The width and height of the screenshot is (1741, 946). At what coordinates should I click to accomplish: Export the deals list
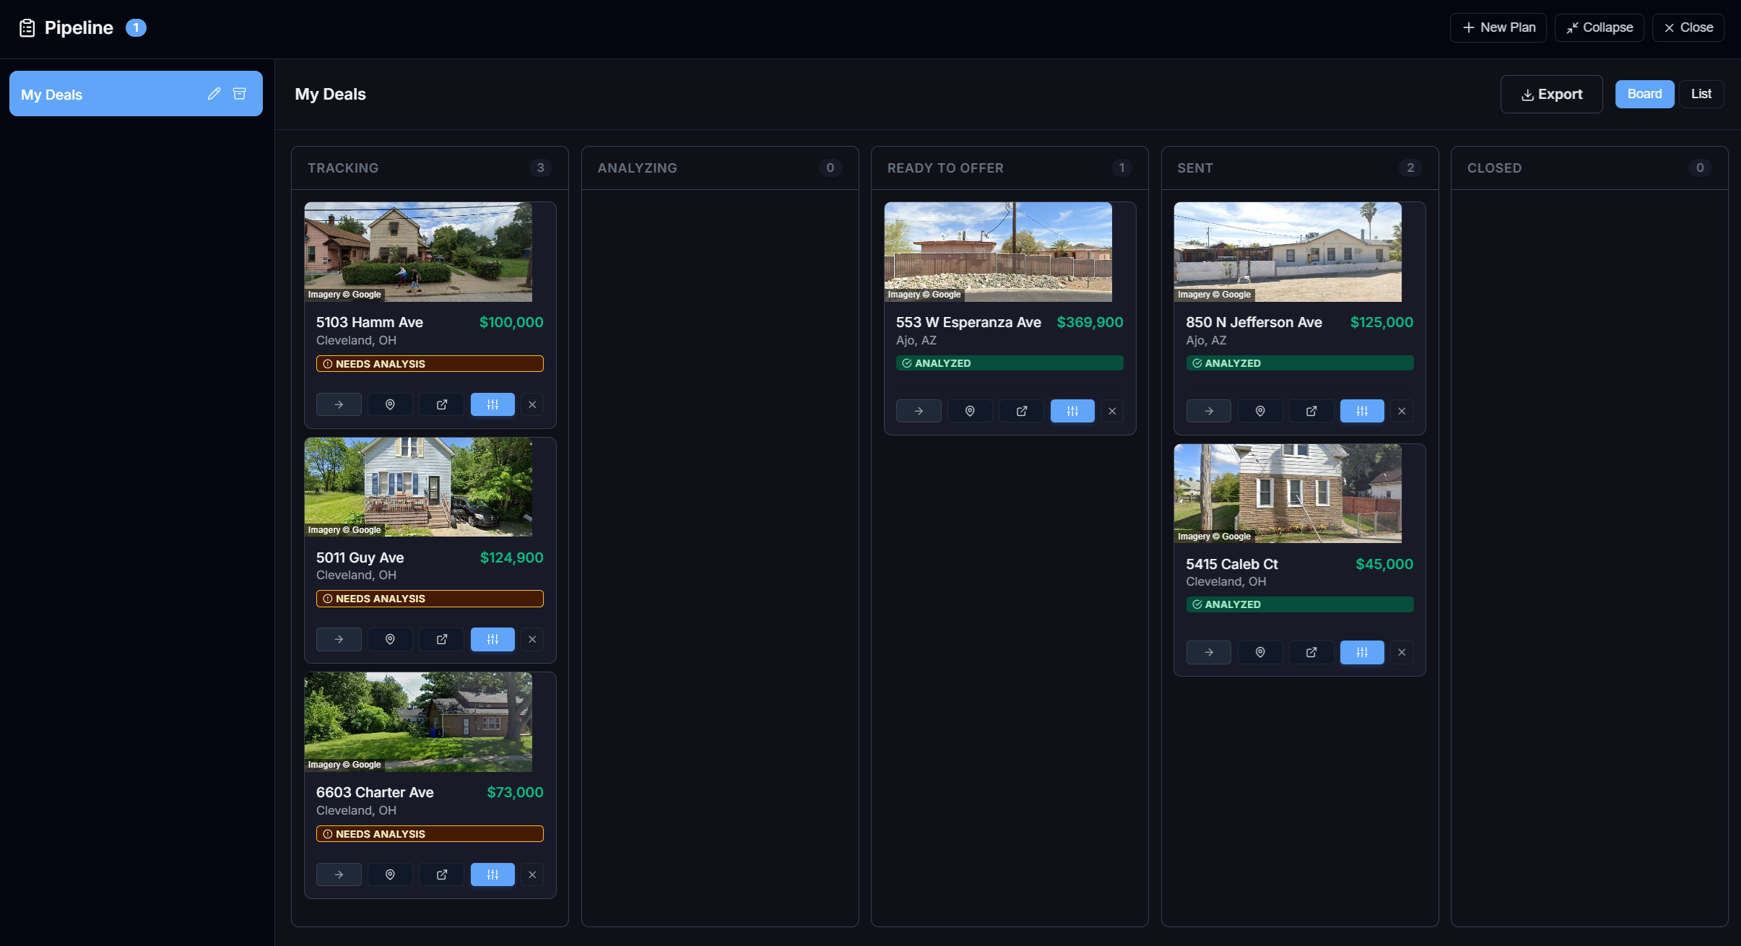(x=1551, y=93)
